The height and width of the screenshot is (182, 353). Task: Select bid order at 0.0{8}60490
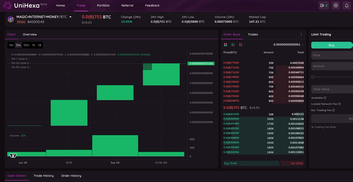264,124
